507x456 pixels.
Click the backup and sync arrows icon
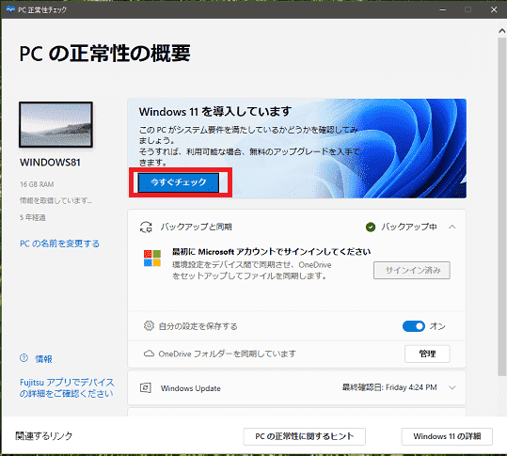pyautogui.click(x=146, y=228)
